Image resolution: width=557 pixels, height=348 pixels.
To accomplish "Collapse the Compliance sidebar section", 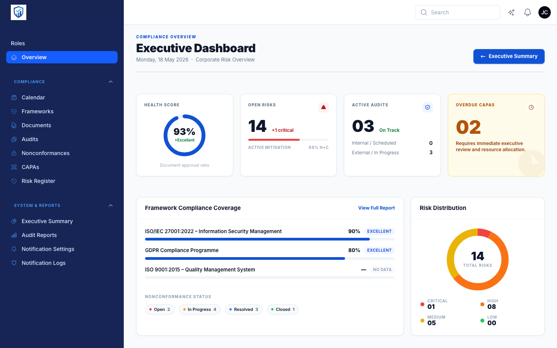I will pyautogui.click(x=111, y=82).
